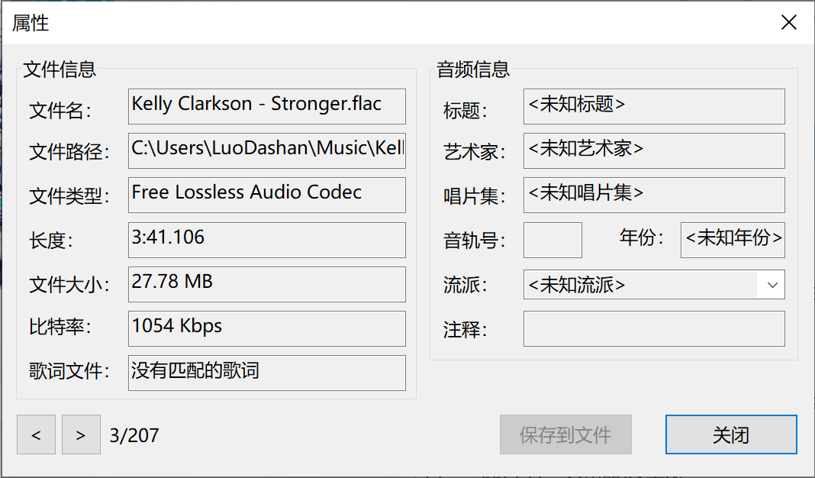Viewport: 815px width, 478px height.
Task: Click the 文件大小 field showing 27.78 MB
Action: 266,285
